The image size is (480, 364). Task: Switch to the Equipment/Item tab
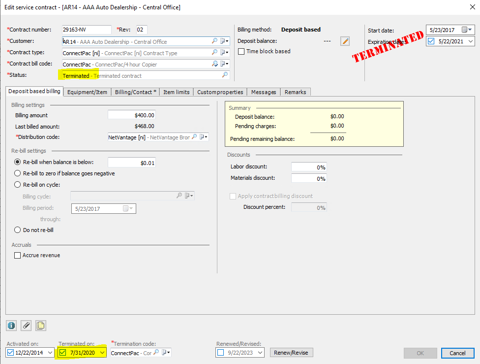pyautogui.click(x=87, y=92)
